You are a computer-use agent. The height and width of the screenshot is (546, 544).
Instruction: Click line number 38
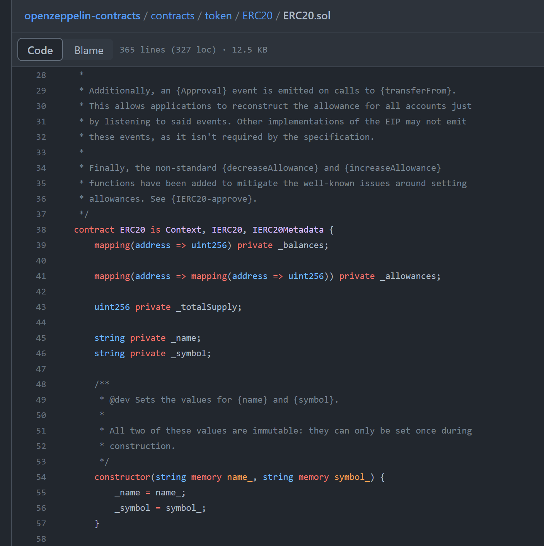click(x=41, y=230)
